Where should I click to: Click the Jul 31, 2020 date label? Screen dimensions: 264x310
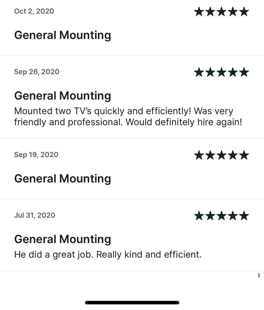35,215
